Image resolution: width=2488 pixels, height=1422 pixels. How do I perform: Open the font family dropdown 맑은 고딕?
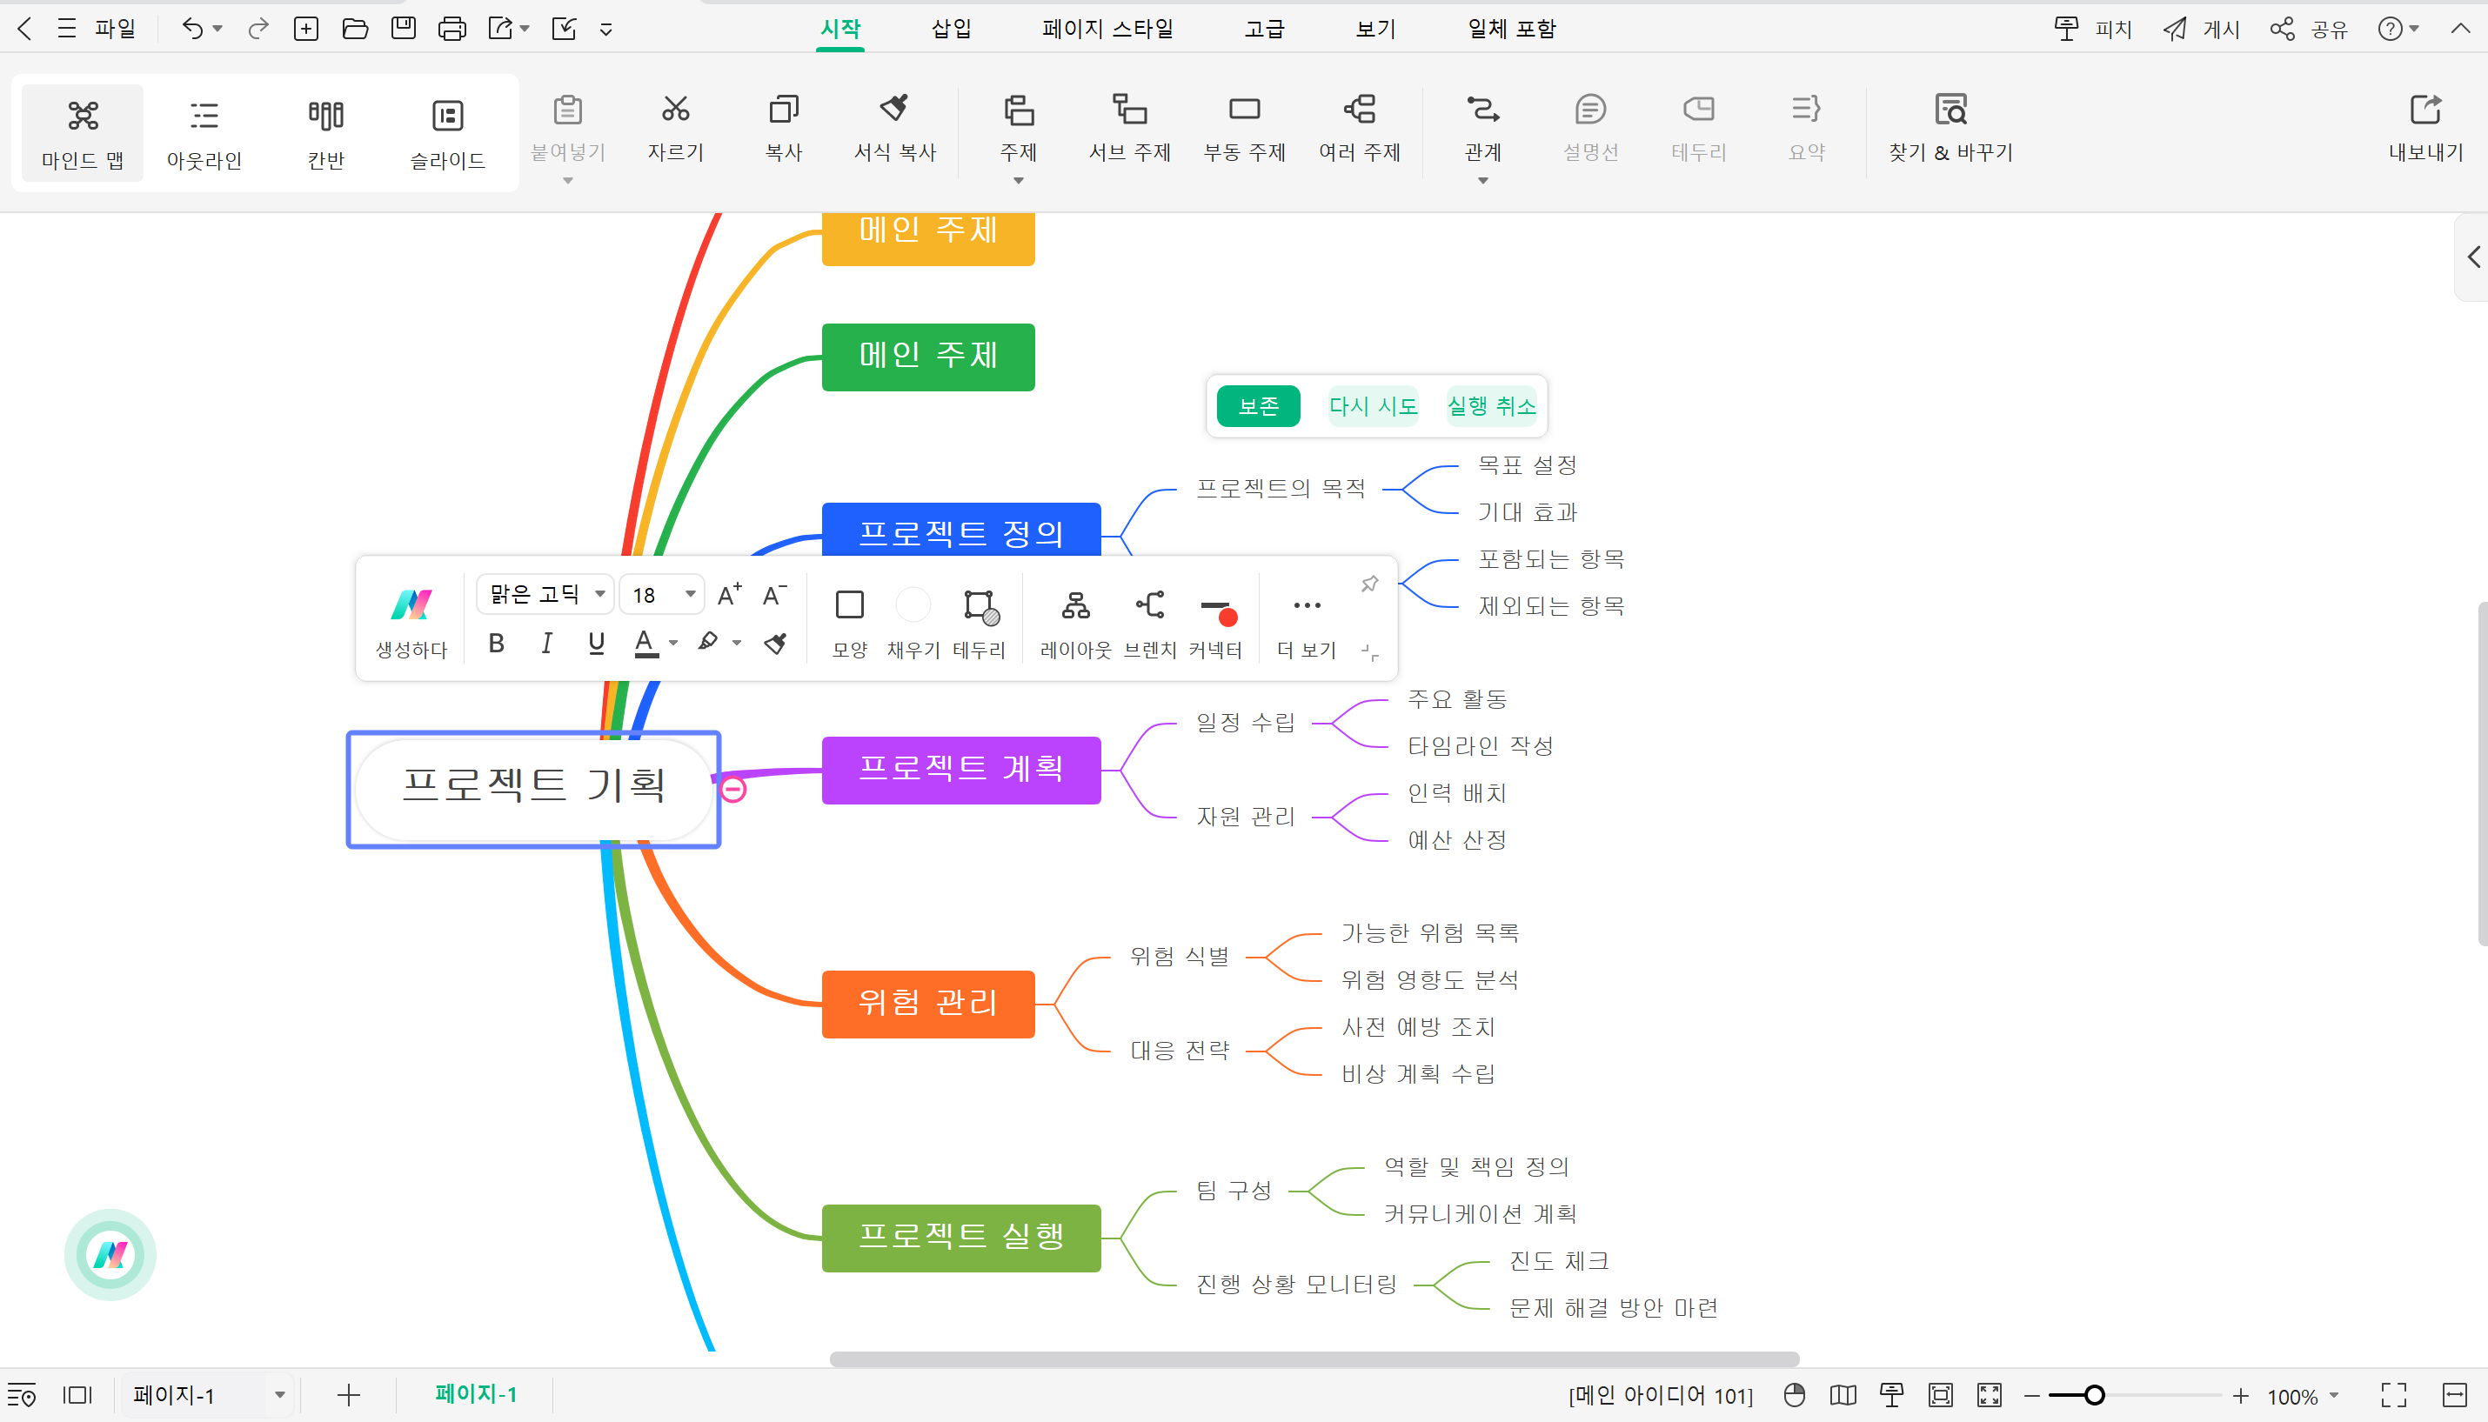click(545, 594)
